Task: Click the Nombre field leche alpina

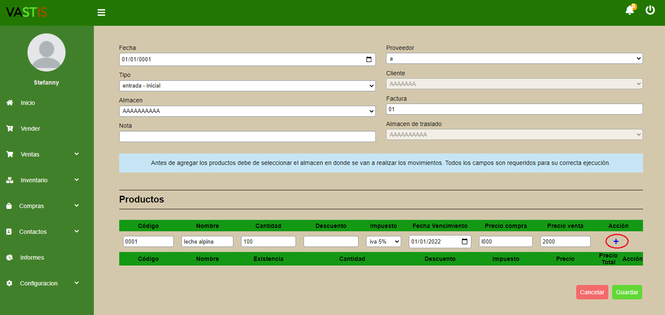Action: [207, 241]
